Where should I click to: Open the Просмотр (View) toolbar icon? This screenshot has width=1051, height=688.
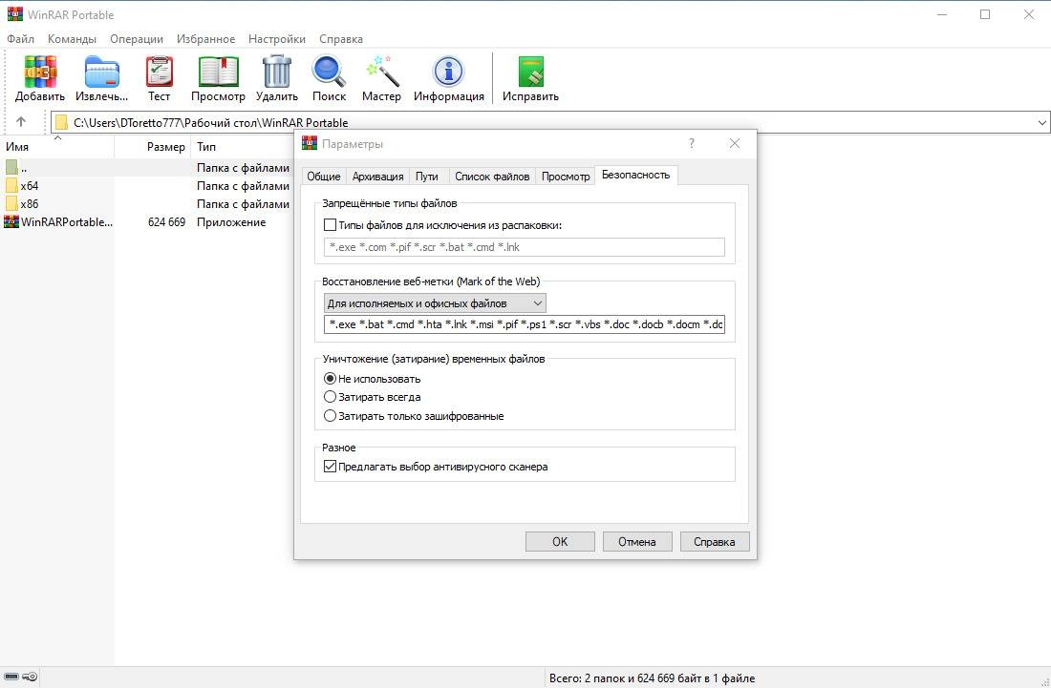tap(219, 72)
